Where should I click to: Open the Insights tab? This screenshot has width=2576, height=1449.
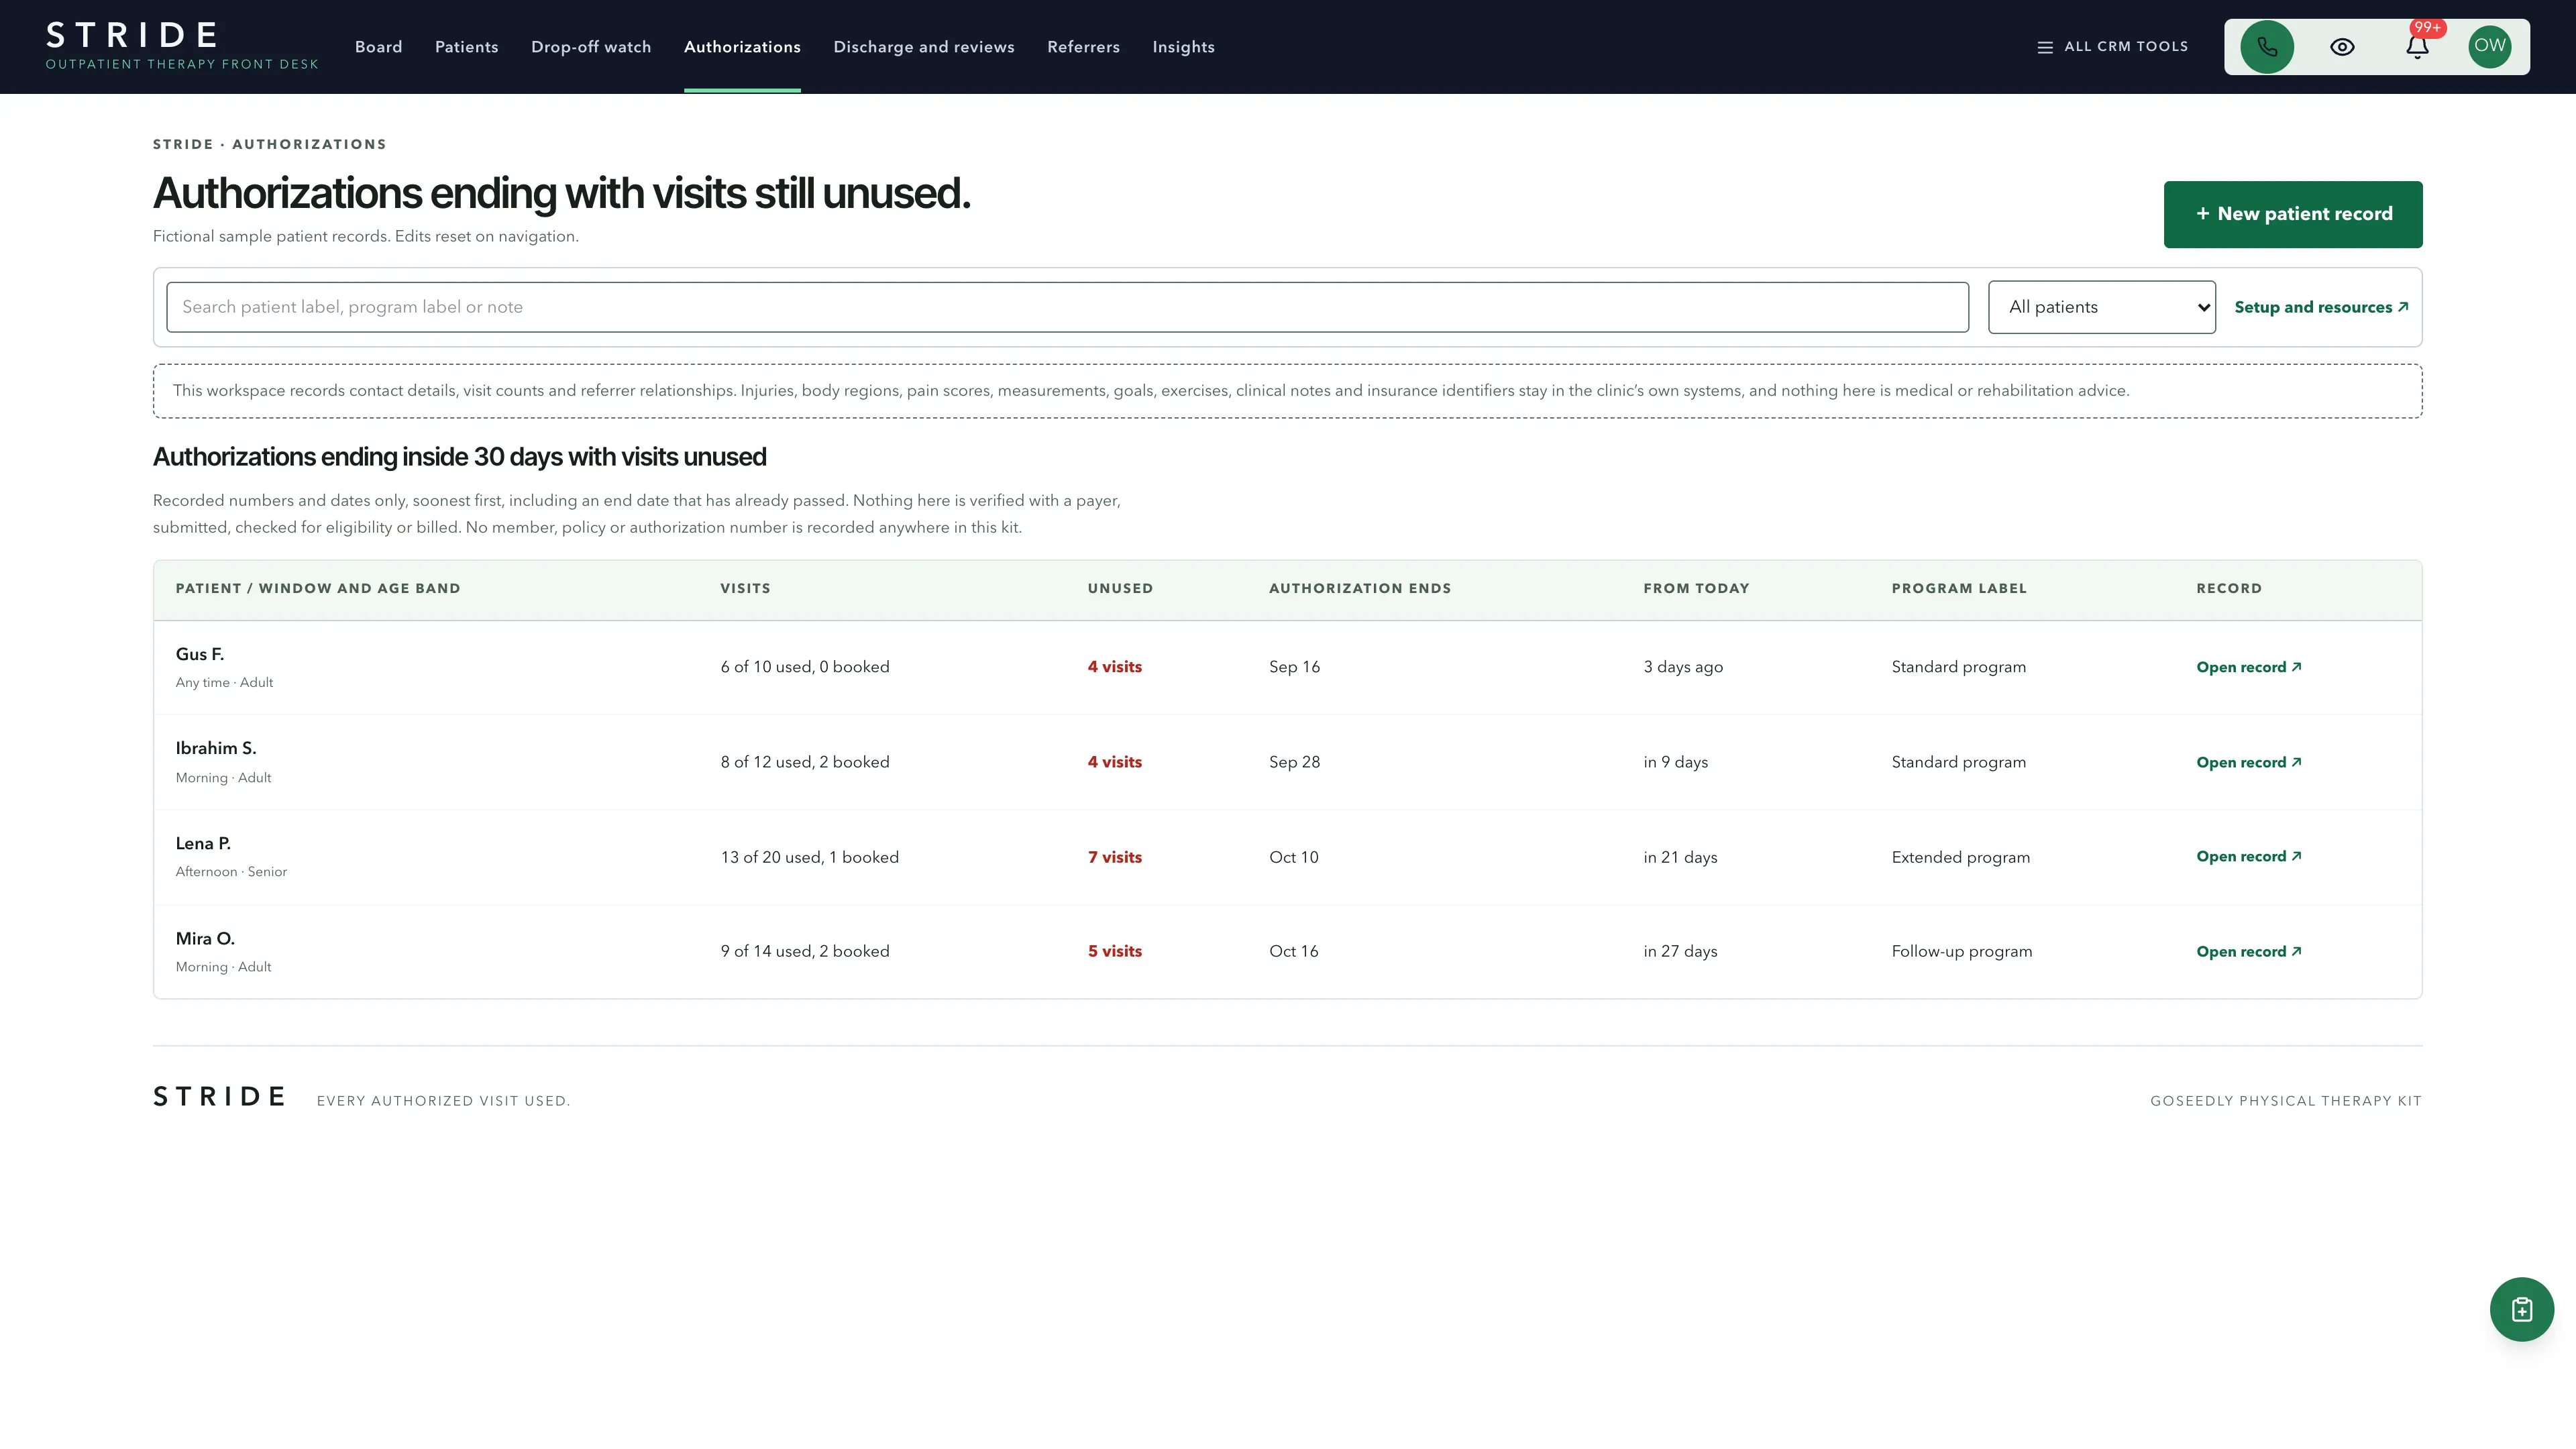(1183, 47)
